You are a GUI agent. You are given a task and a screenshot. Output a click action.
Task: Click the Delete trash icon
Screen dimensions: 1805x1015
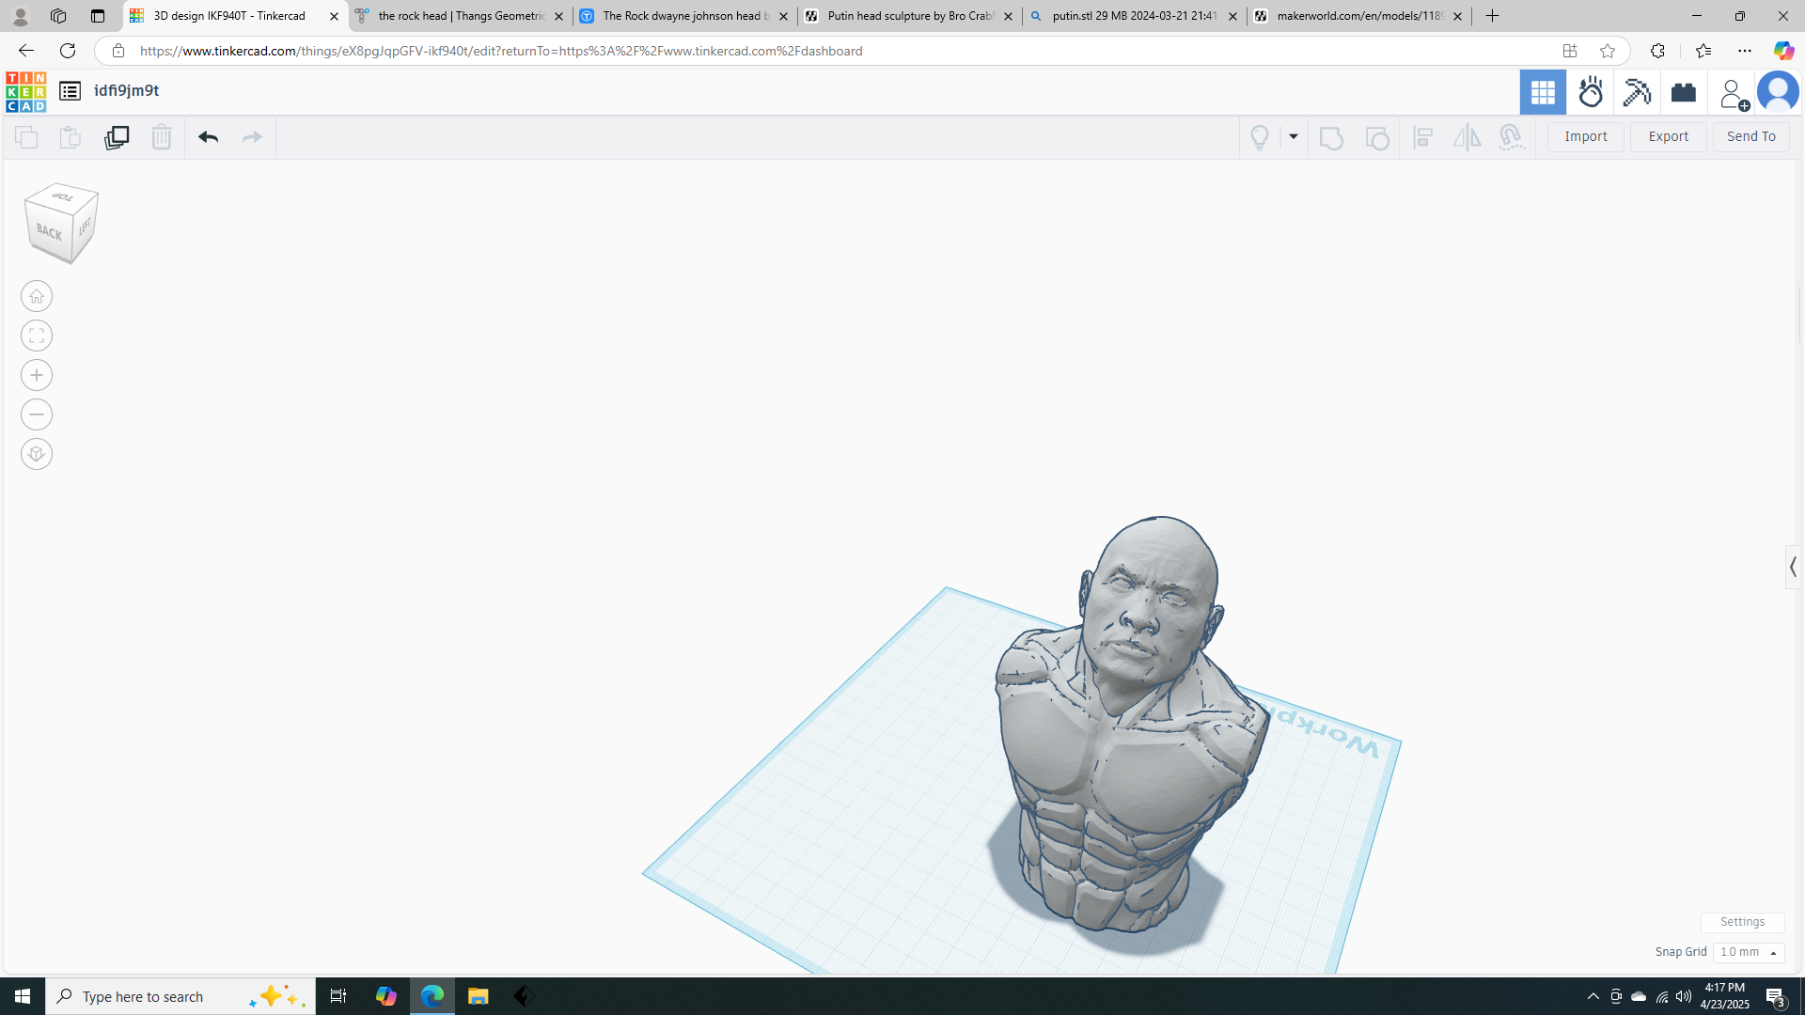coord(162,137)
